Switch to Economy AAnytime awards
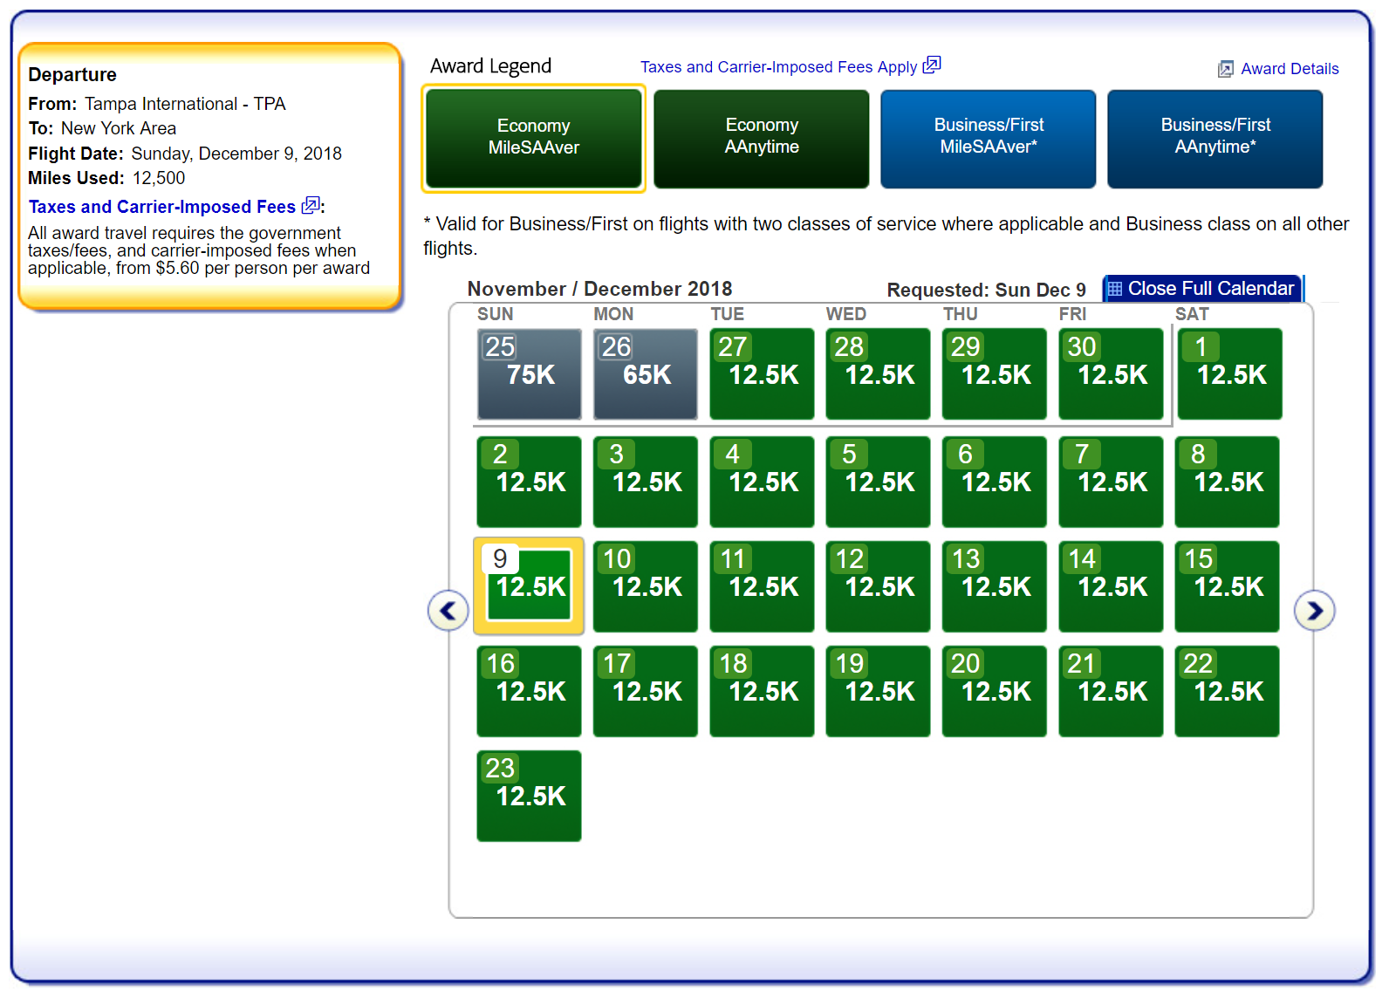 (x=761, y=138)
